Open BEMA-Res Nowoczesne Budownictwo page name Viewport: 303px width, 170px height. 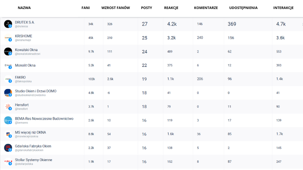click(44, 118)
